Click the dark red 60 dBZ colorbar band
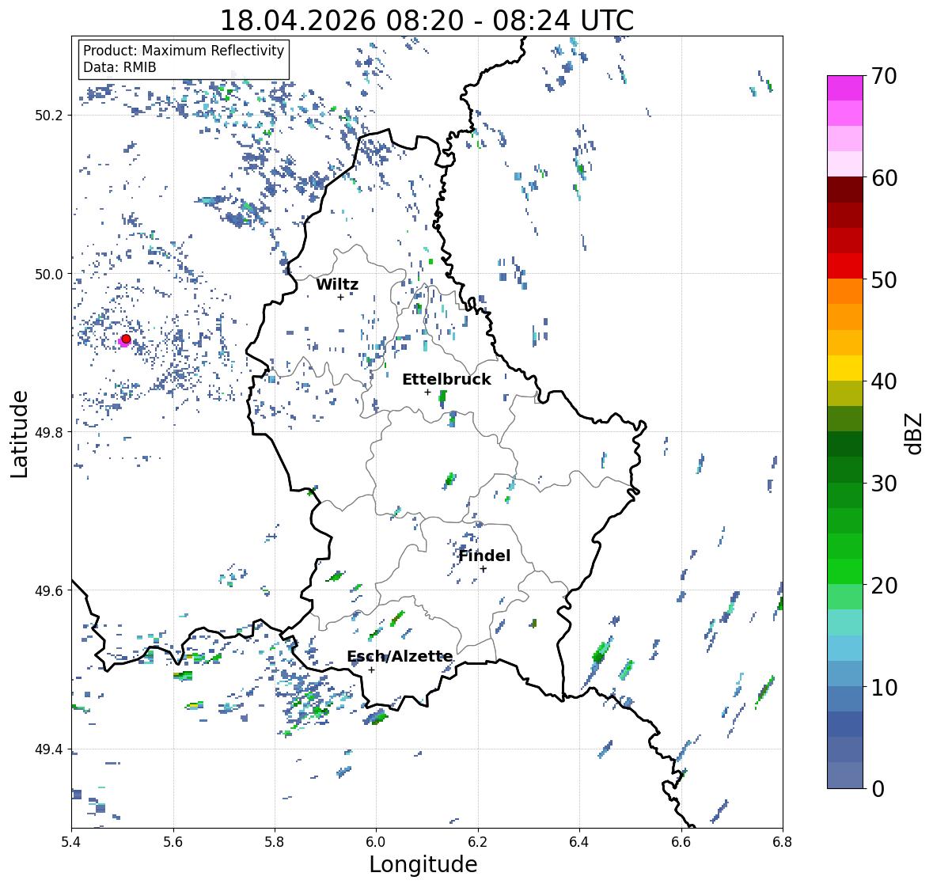This screenshot has height=884, width=933. (845, 189)
